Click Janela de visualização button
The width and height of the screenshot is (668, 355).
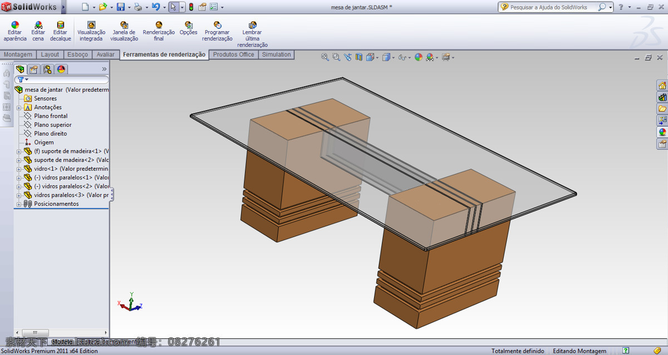pos(124,31)
